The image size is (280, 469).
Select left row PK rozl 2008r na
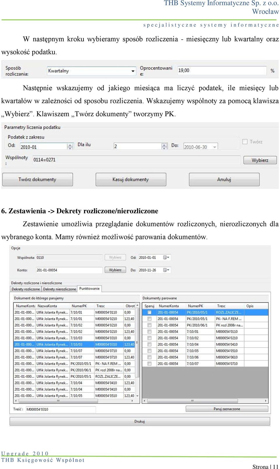[74, 370]
